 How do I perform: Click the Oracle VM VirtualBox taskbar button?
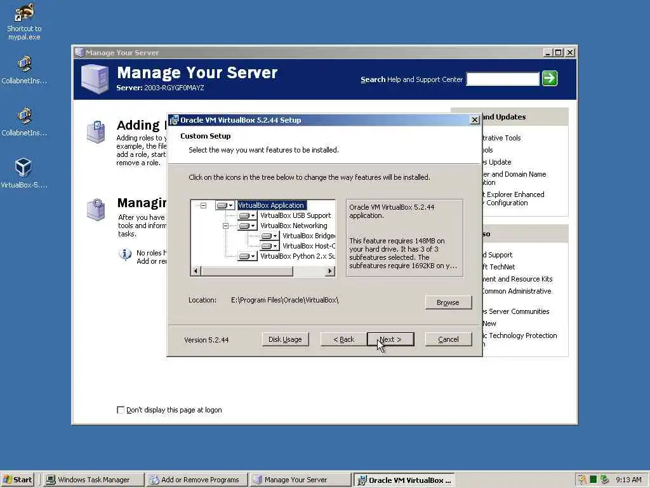(x=404, y=480)
